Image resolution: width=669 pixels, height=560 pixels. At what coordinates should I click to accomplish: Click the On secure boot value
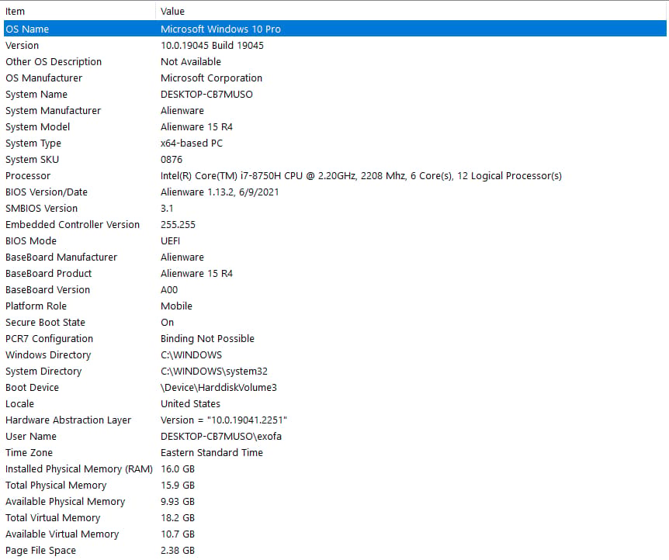point(168,323)
